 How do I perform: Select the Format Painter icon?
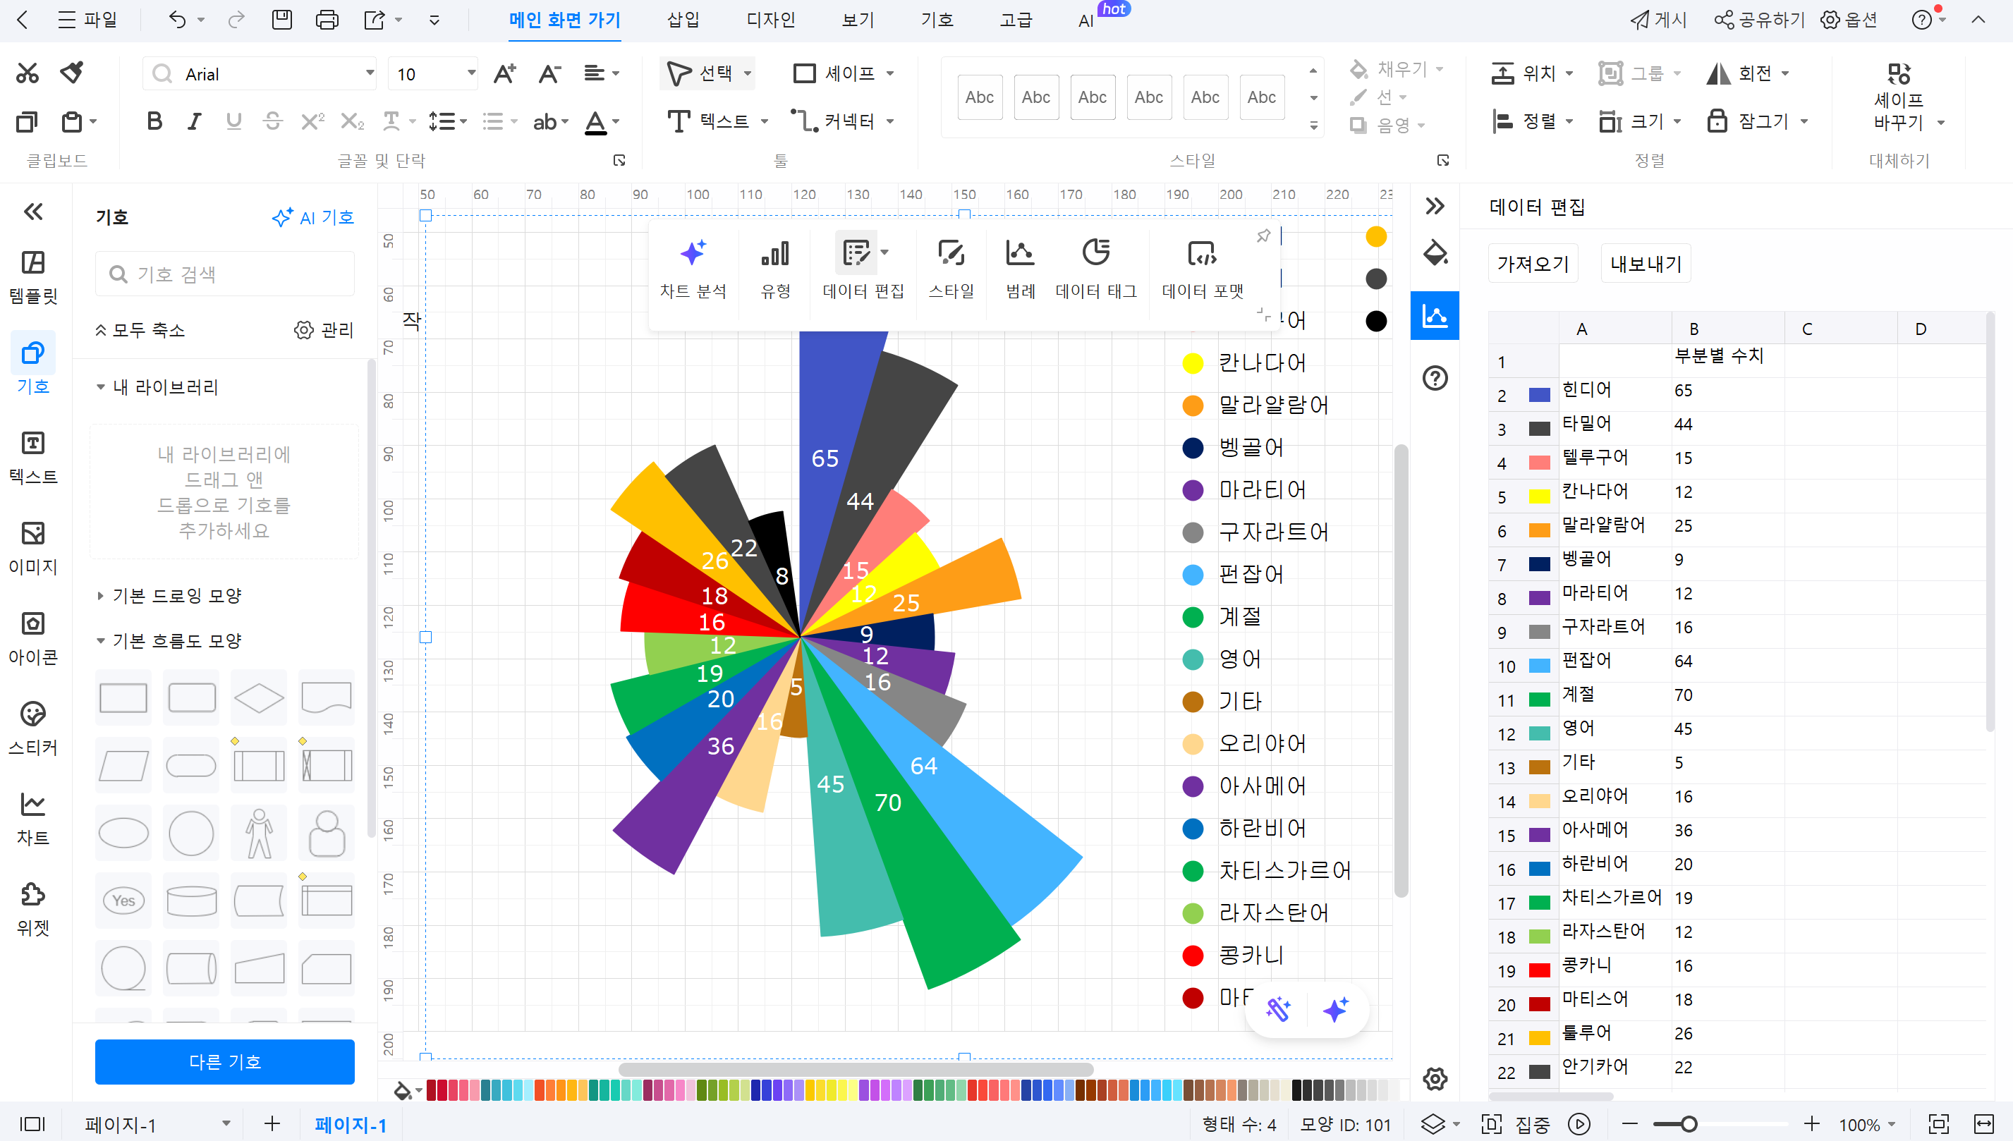click(72, 73)
